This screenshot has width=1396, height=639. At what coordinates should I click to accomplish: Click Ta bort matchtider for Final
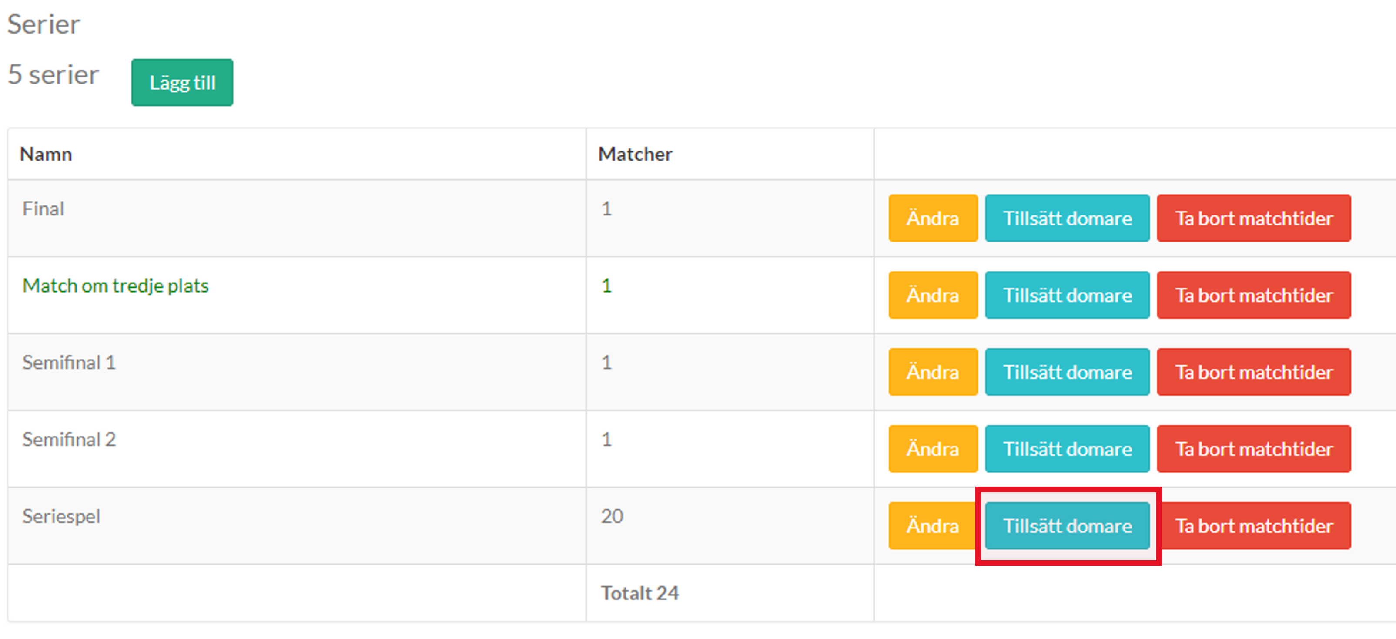(1253, 218)
